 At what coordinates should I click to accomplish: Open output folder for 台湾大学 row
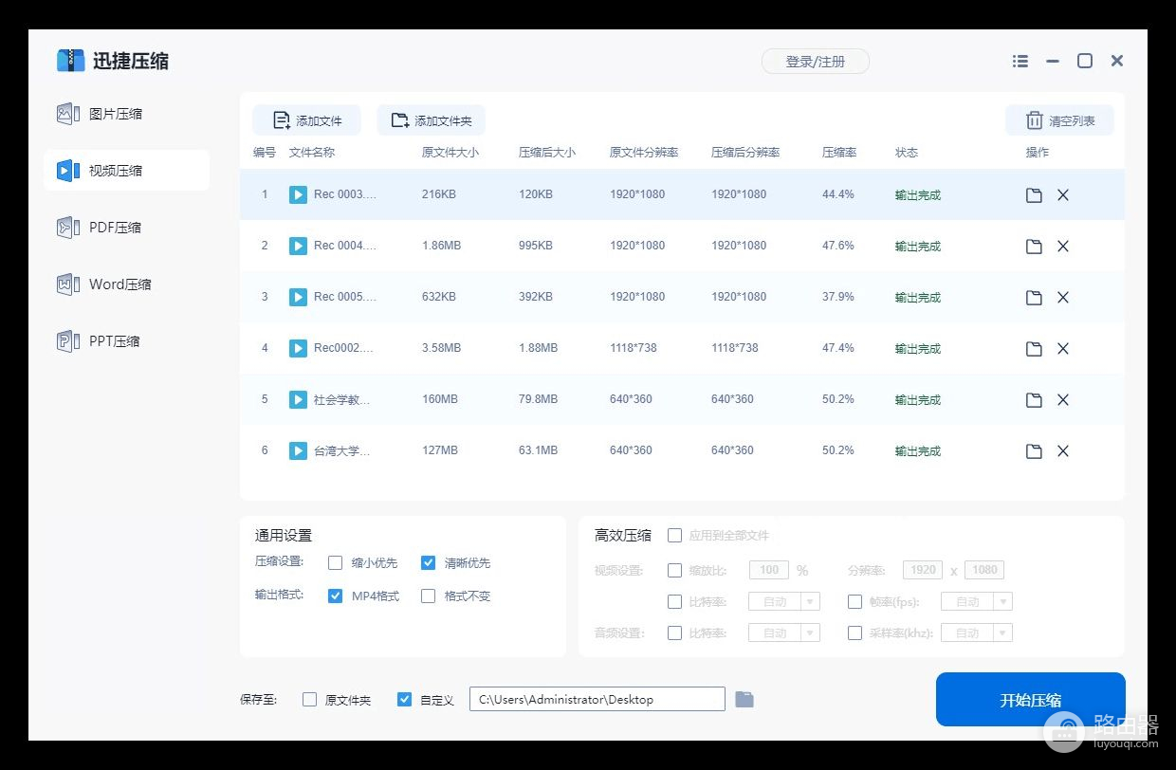point(1034,451)
